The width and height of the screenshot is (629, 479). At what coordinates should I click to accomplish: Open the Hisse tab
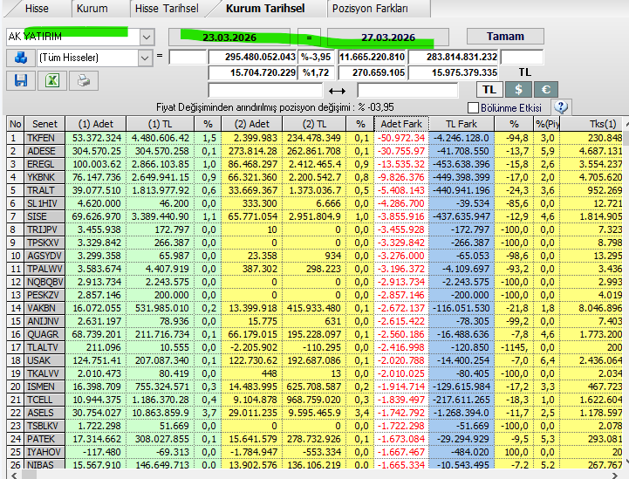coord(37,9)
